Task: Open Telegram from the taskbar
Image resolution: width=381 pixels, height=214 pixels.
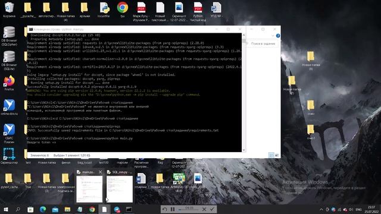Action: [117, 209]
